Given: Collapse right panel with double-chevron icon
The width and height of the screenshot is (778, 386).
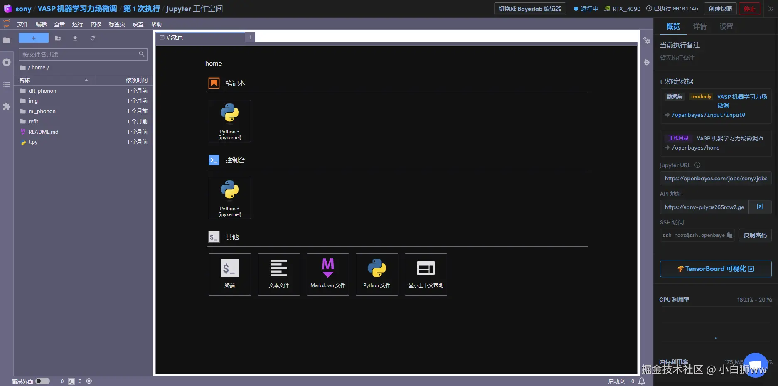Looking at the screenshot, I should [x=771, y=9].
